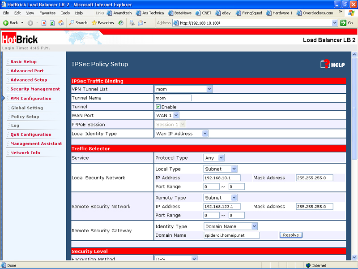Click the Mail envelope icon

141,23
